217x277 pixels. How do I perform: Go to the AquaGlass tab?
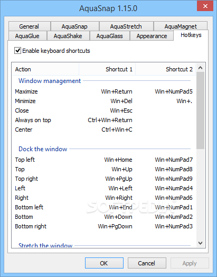point(110,36)
